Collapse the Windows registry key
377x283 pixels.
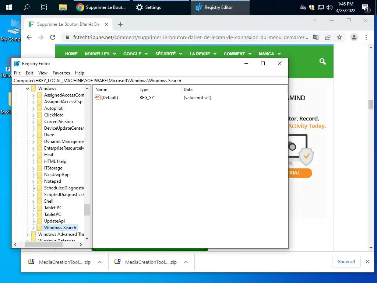click(27, 88)
